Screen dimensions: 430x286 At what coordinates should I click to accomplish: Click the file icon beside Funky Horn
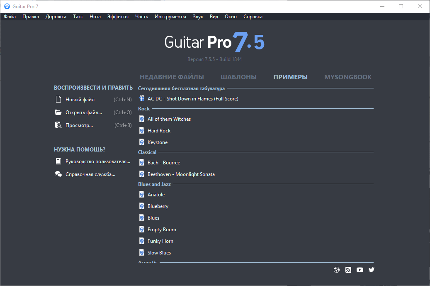tap(142, 241)
